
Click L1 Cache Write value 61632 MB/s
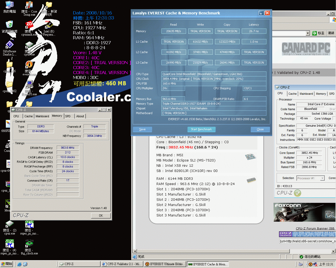tap(200, 42)
